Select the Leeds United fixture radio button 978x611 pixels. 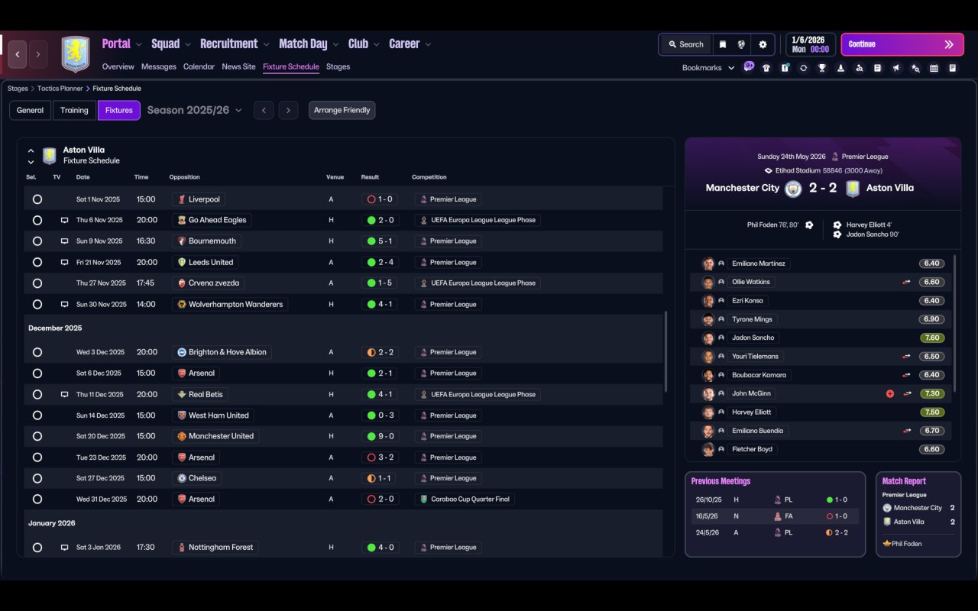[37, 263]
